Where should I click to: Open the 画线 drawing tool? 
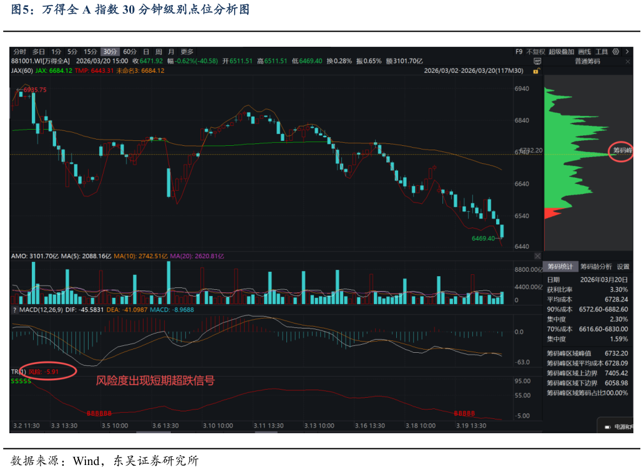click(584, 51)
